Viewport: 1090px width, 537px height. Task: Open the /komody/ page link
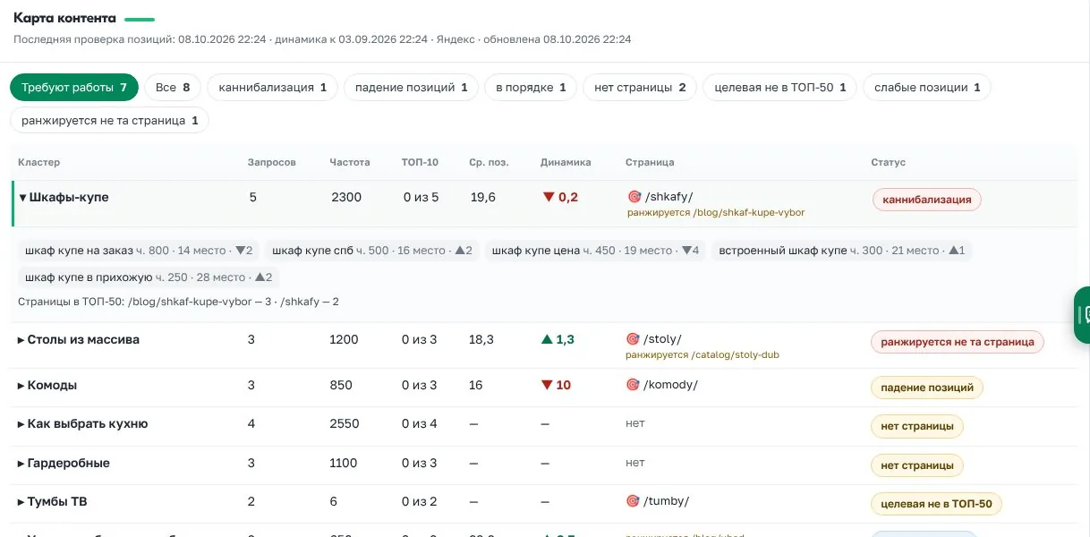(671, 385)
